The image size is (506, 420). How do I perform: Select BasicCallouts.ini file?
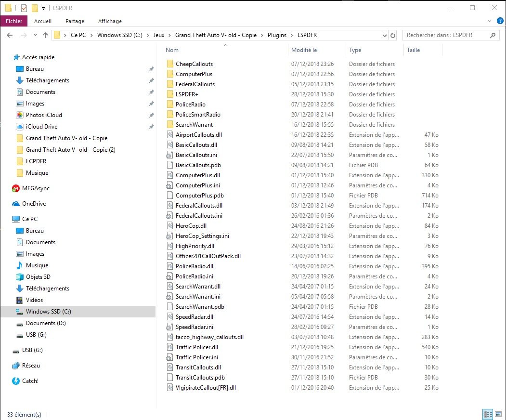click(196, 155)
